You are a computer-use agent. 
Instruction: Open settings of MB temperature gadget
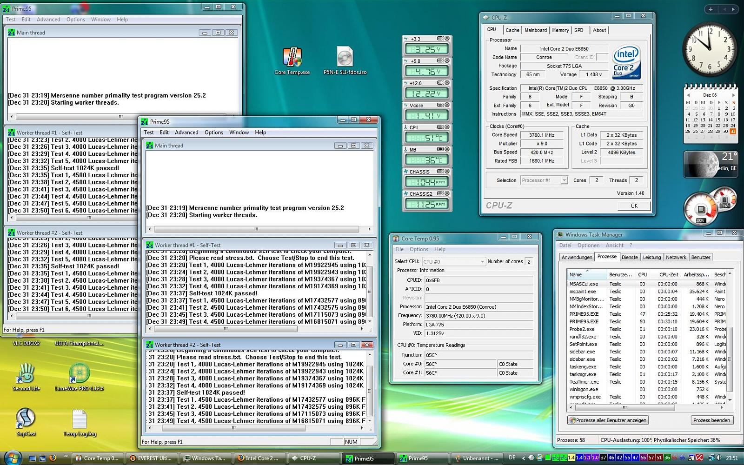440,149
